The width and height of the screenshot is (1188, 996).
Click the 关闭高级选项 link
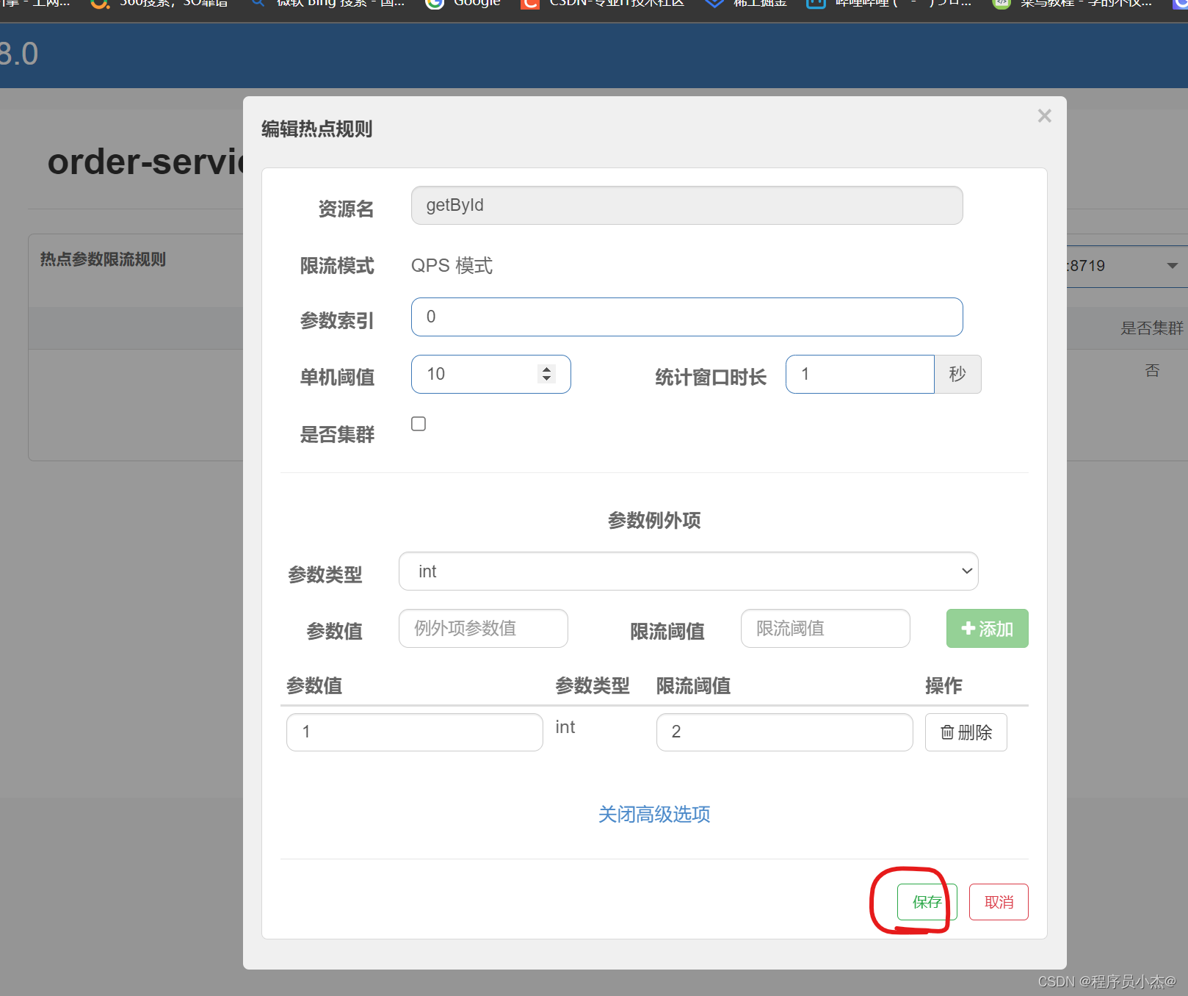click(x=654, y=814)
